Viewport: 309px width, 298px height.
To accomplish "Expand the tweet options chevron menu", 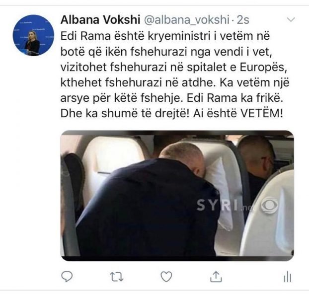I will click(290, 19).
